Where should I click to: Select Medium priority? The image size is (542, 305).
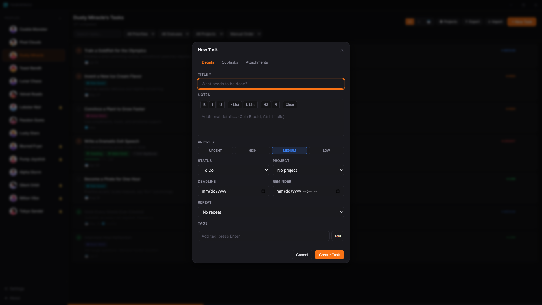pos(289,151)
